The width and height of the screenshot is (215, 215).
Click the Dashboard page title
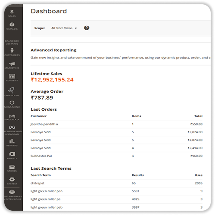49,11
